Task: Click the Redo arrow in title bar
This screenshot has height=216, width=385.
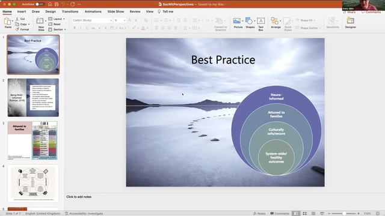Action: [x=72, y=4]
